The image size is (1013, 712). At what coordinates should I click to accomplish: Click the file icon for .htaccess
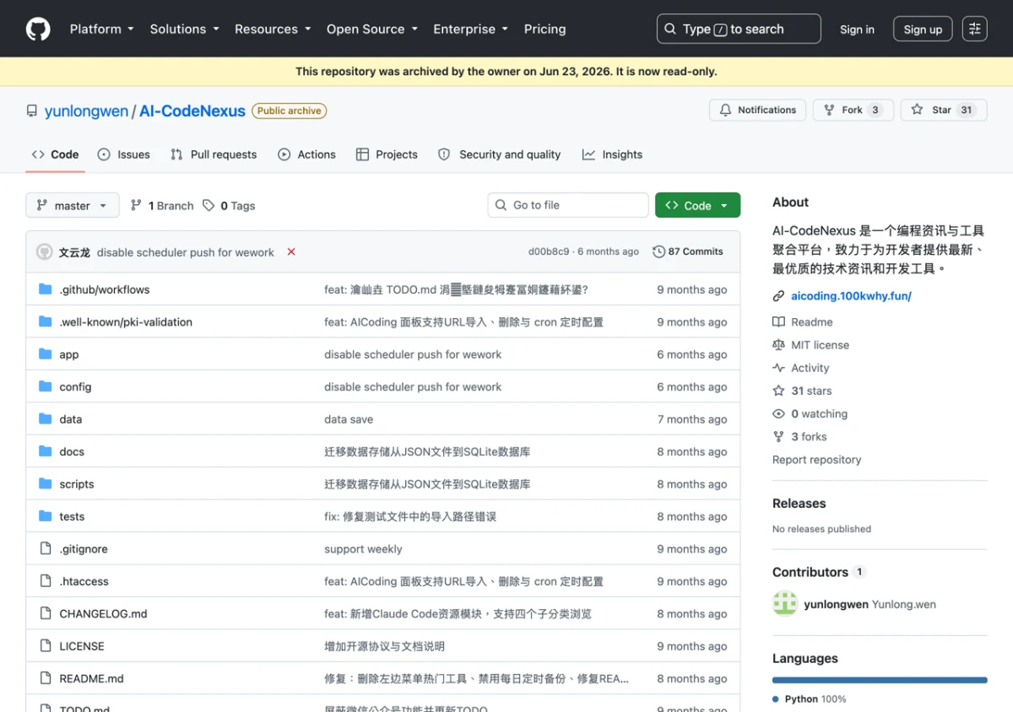[x=46, y=581]
